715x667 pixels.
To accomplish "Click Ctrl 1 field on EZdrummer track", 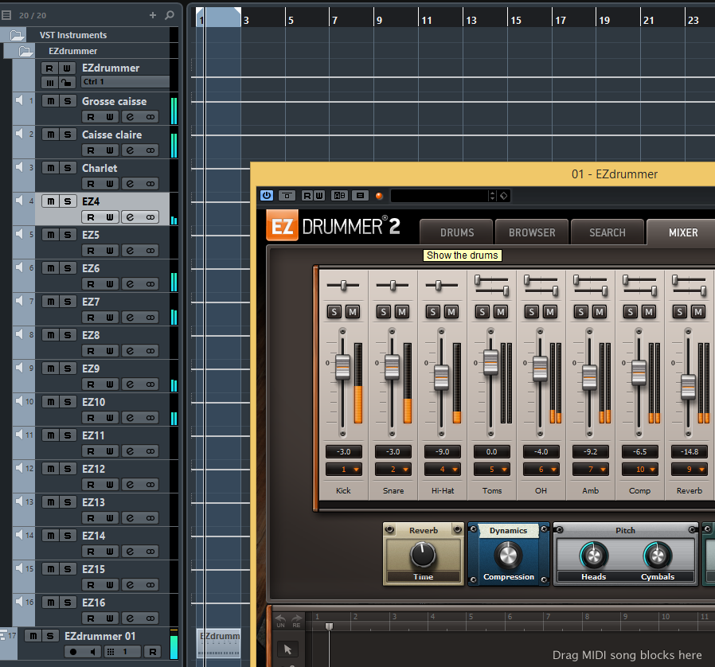I will coord(125,82).
